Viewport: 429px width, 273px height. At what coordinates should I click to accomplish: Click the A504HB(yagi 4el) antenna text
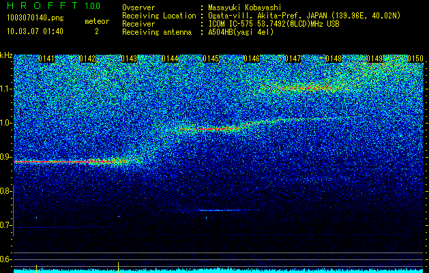coord(241,32)
